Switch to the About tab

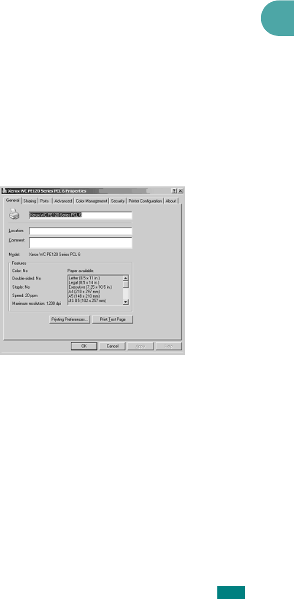(x=171, y=201)
